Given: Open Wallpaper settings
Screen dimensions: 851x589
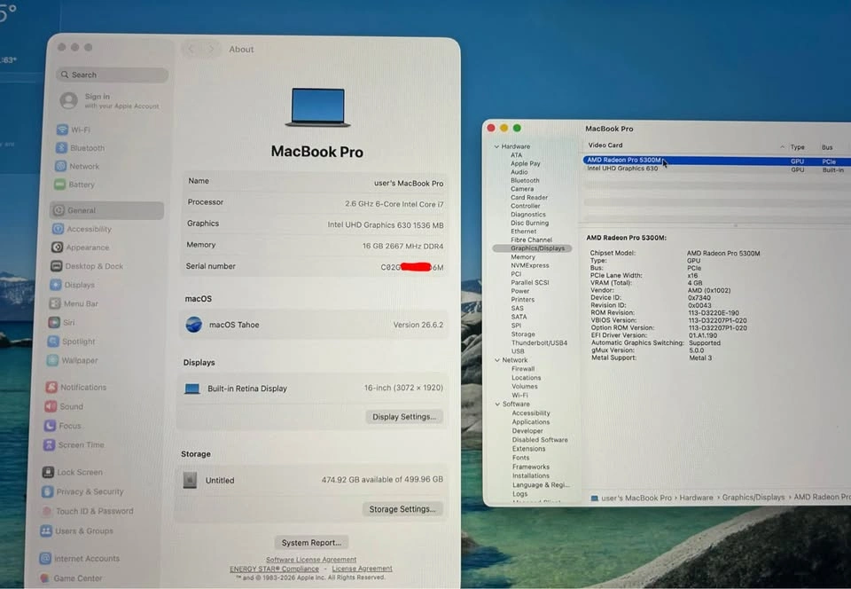Looking at the screenshot, I should (x=72, y=360).
